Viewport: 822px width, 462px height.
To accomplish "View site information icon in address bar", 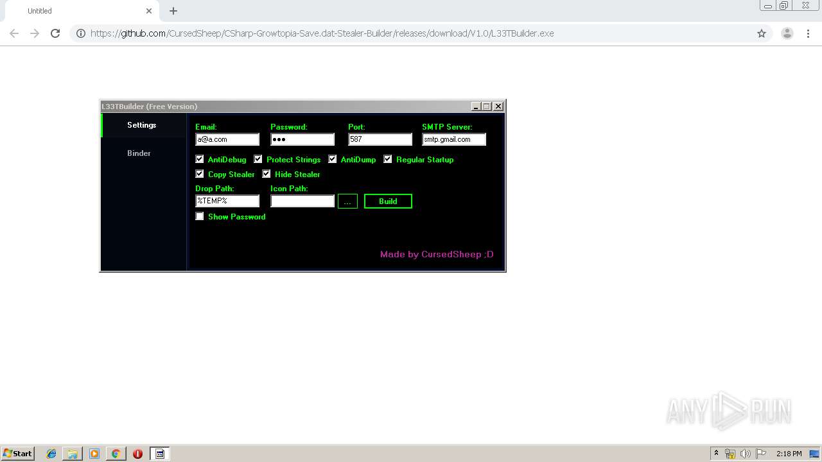I will 81,33.
